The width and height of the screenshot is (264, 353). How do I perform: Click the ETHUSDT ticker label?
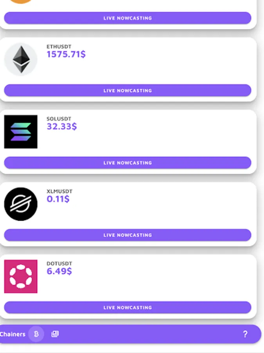[59, 47]
